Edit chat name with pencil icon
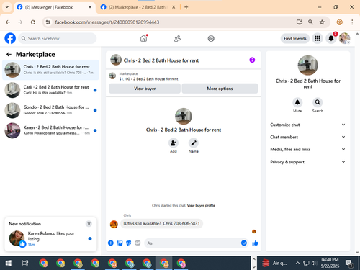Viewport: 360px width, 270px height. (x=194, y=143)
